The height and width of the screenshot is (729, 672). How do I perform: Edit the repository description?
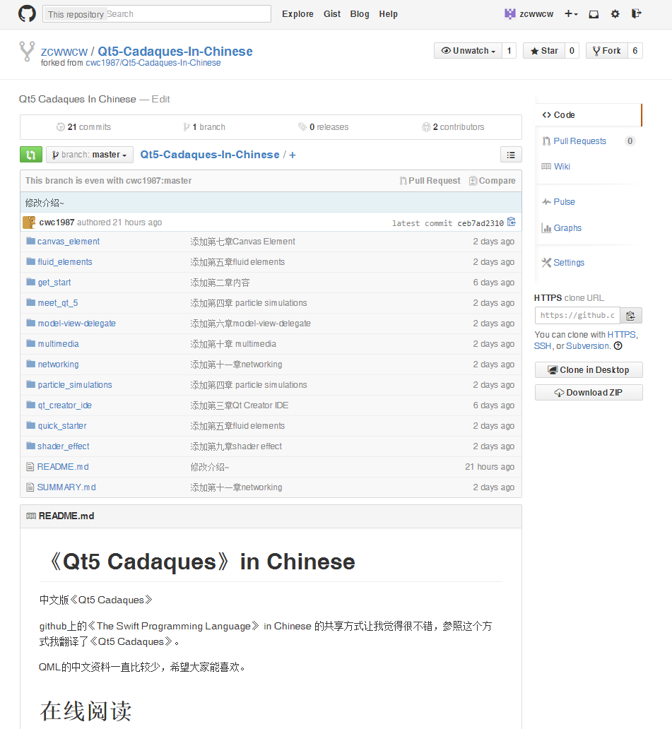tap(161, 99)
